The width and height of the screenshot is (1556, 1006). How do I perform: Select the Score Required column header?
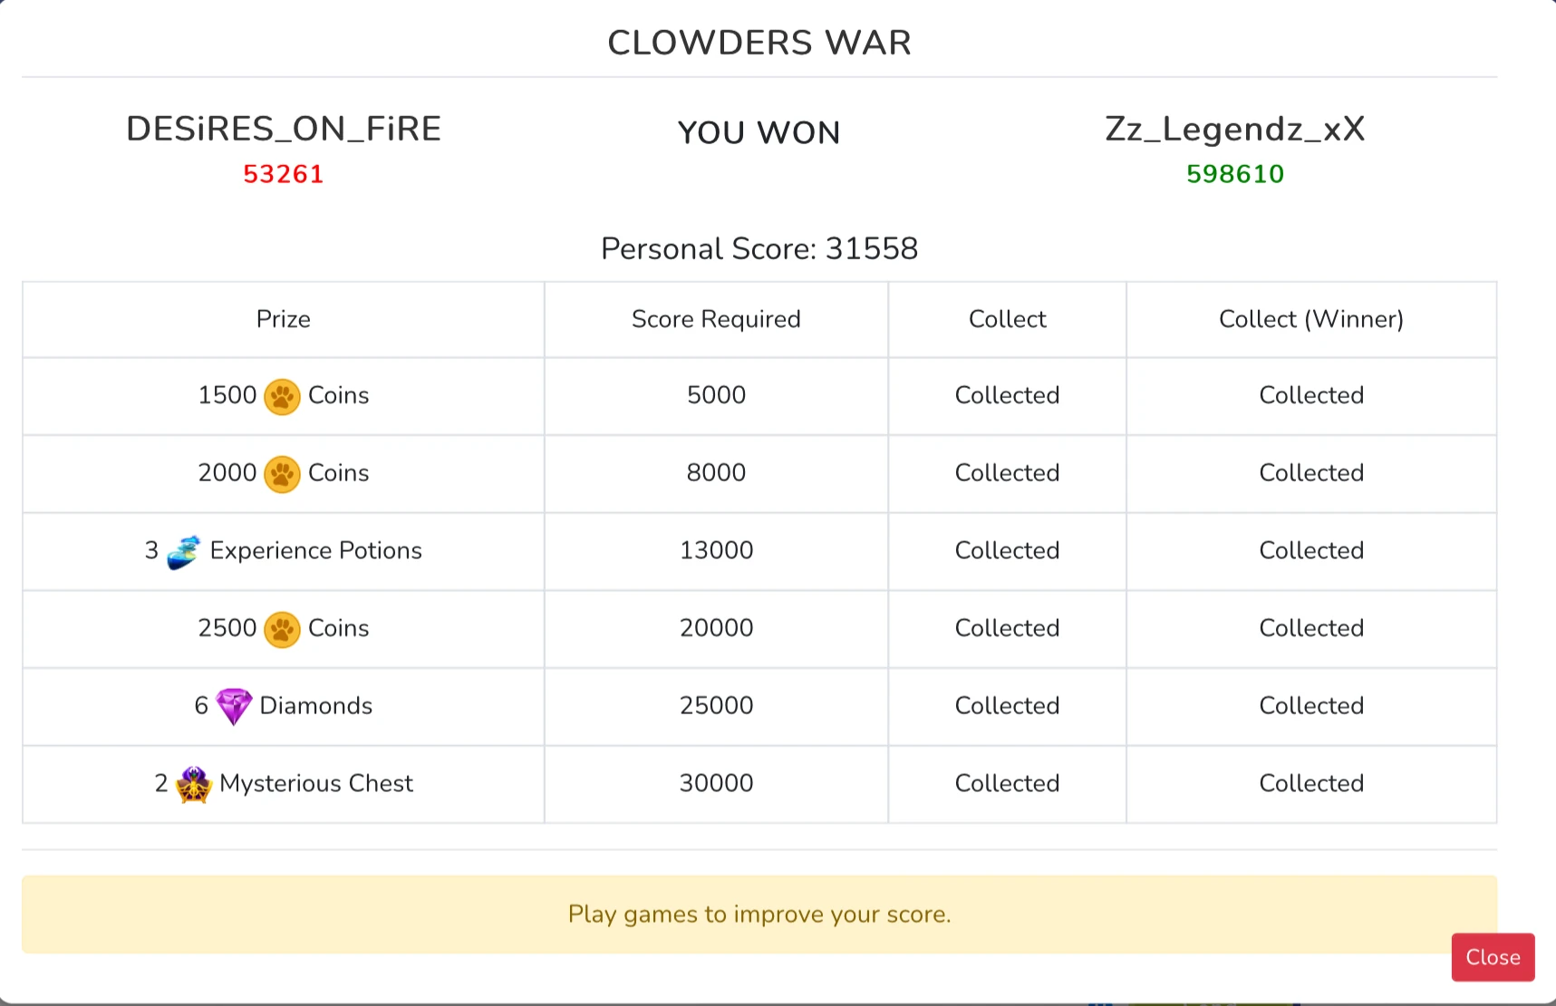point(715,319)
